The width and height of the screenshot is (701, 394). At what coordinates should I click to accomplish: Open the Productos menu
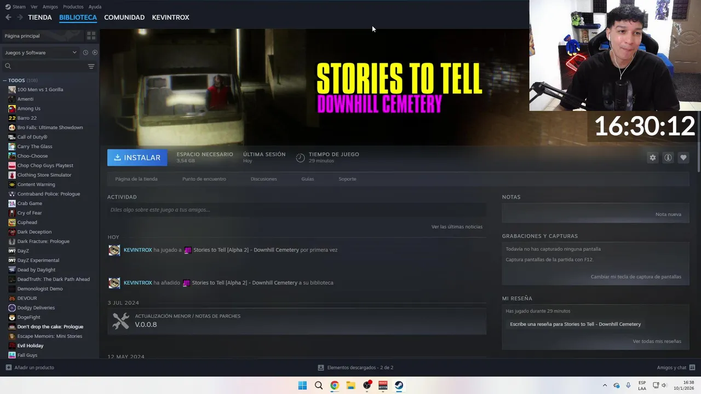point(73,7)
